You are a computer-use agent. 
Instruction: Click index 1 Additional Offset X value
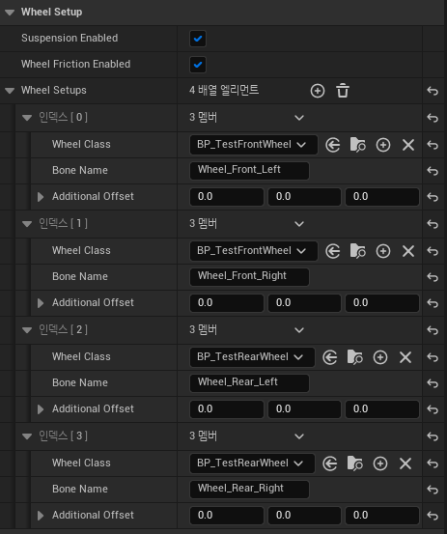click(x=227, y=303)
